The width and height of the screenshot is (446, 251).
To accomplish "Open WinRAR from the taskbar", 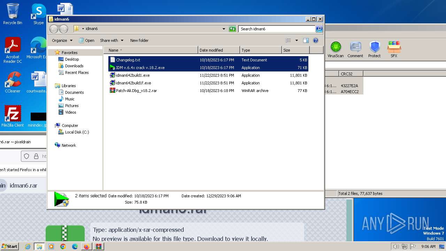I will 99,246.
